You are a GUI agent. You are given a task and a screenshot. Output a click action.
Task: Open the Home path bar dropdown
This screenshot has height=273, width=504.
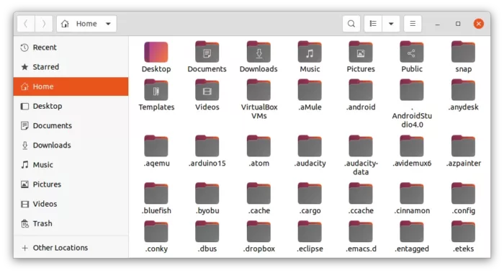(x=87, y=24)
